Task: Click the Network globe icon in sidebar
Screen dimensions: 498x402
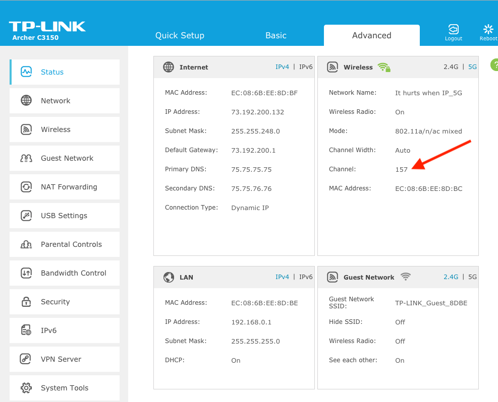Action: point(26,101)
